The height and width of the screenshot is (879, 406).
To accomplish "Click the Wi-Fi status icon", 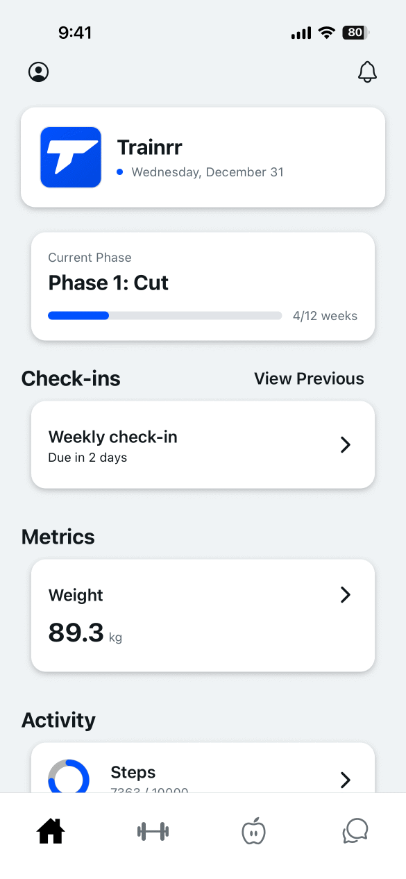I will pos(325,32).
